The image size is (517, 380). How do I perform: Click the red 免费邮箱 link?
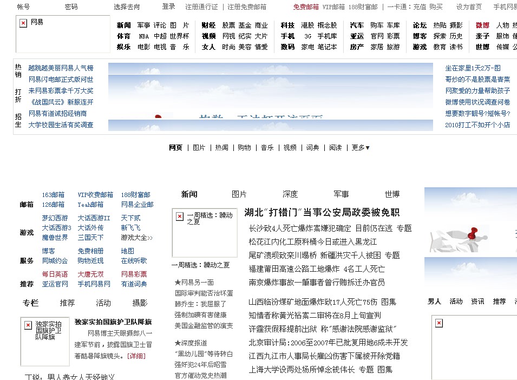tap(306, 7)
